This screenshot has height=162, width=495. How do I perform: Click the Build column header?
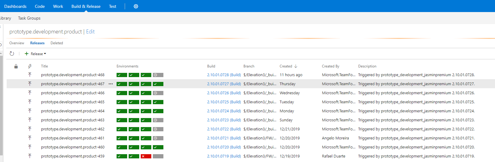[211, 66]
